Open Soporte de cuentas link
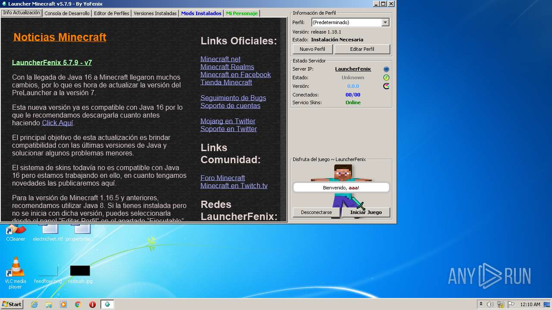This screenshot has width=552, height=310. coord(230,105)
